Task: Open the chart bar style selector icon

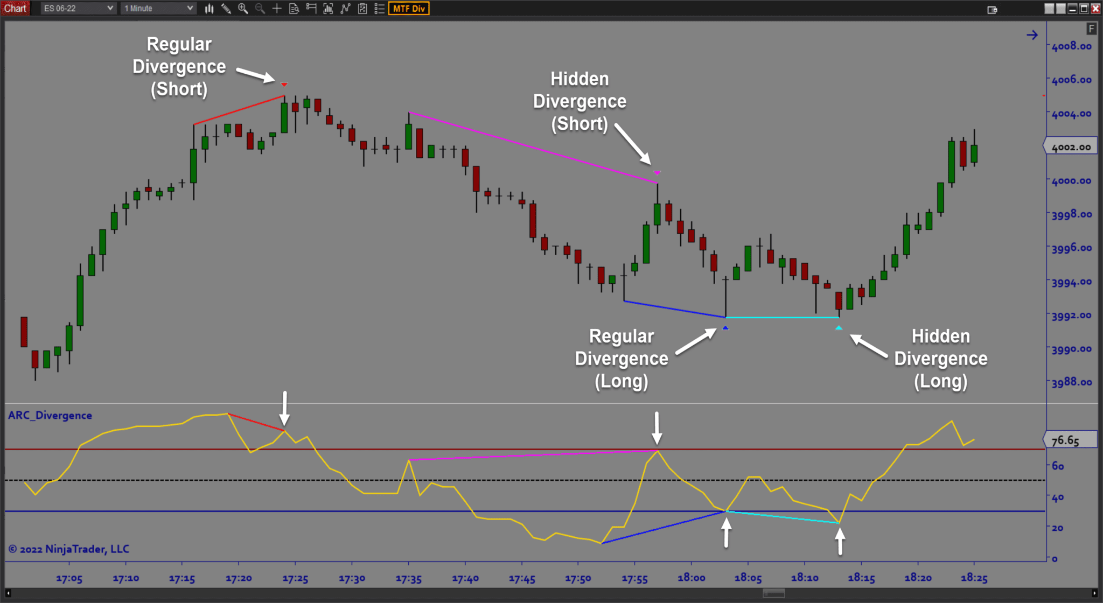Action: point(210,9)
